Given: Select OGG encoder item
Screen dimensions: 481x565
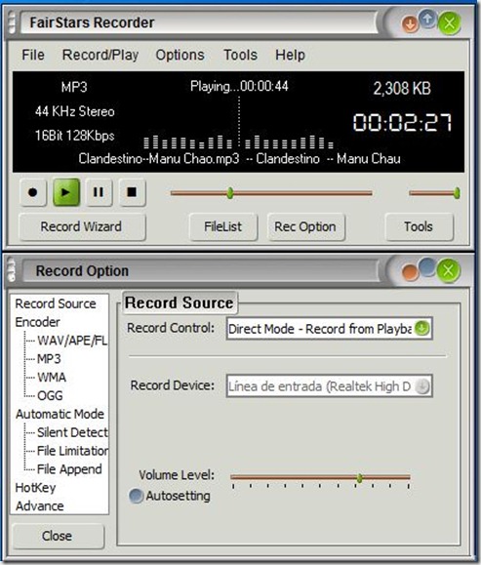Looking at the screenshot, I should pyautogui.click(x=50, y=395).
